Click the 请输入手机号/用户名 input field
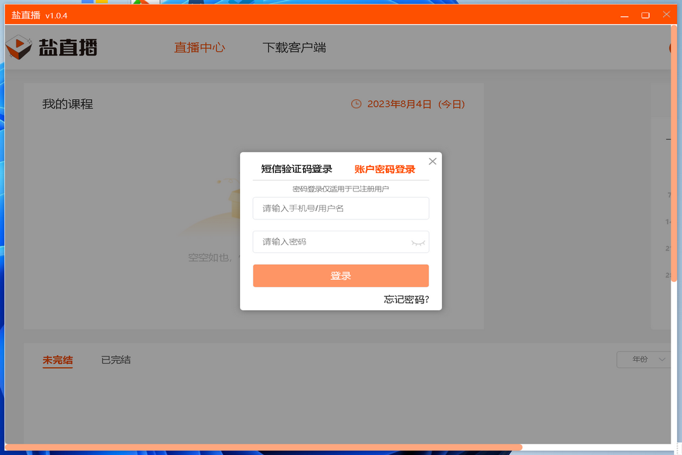This screenshot has height=455, width=682. click(340, 208)
